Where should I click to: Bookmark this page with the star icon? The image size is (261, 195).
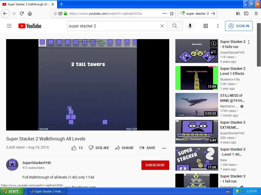tap(172, 14)
